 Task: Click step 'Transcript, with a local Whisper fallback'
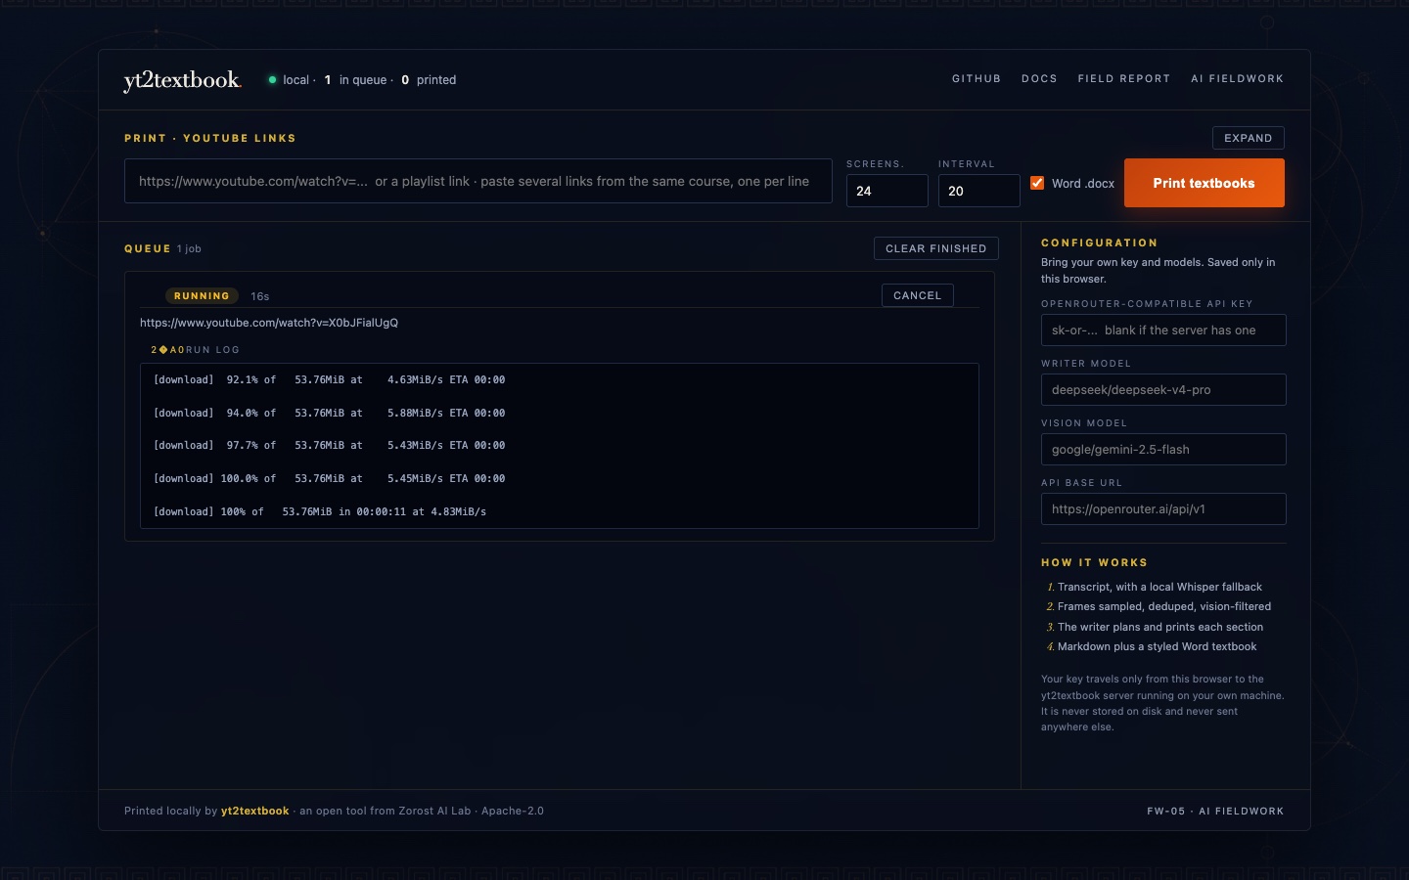click(1159, 587)
